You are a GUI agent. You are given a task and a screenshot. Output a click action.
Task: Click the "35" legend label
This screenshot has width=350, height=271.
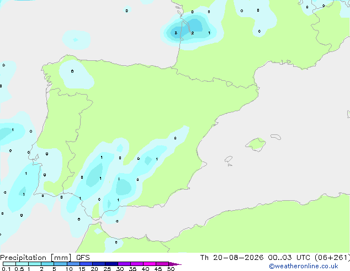132,269
